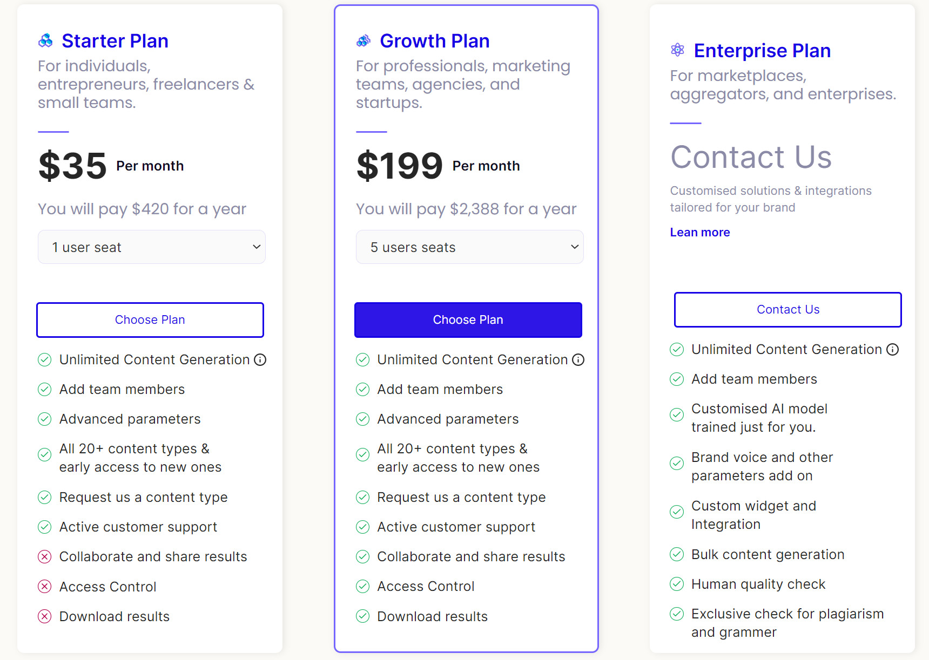The height and width of the screenshot is (660, 929).
Task: Click the Growth Plan heading
Action: click(x=434, y=41)
